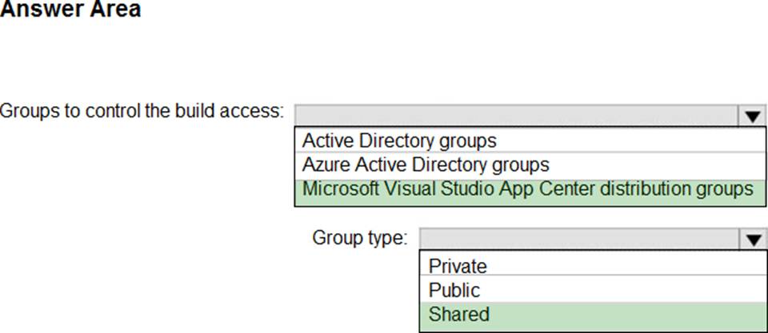This screenshot has width=768, height=333.
Task: Collapse the build access groups list via its arrow
Action: point(752,116)
